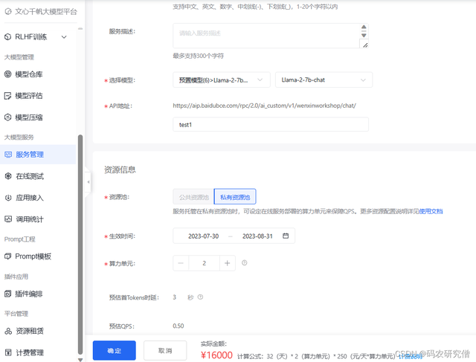Click the calendar icon in date range
The image size is (476, 362).
point(286,236)
